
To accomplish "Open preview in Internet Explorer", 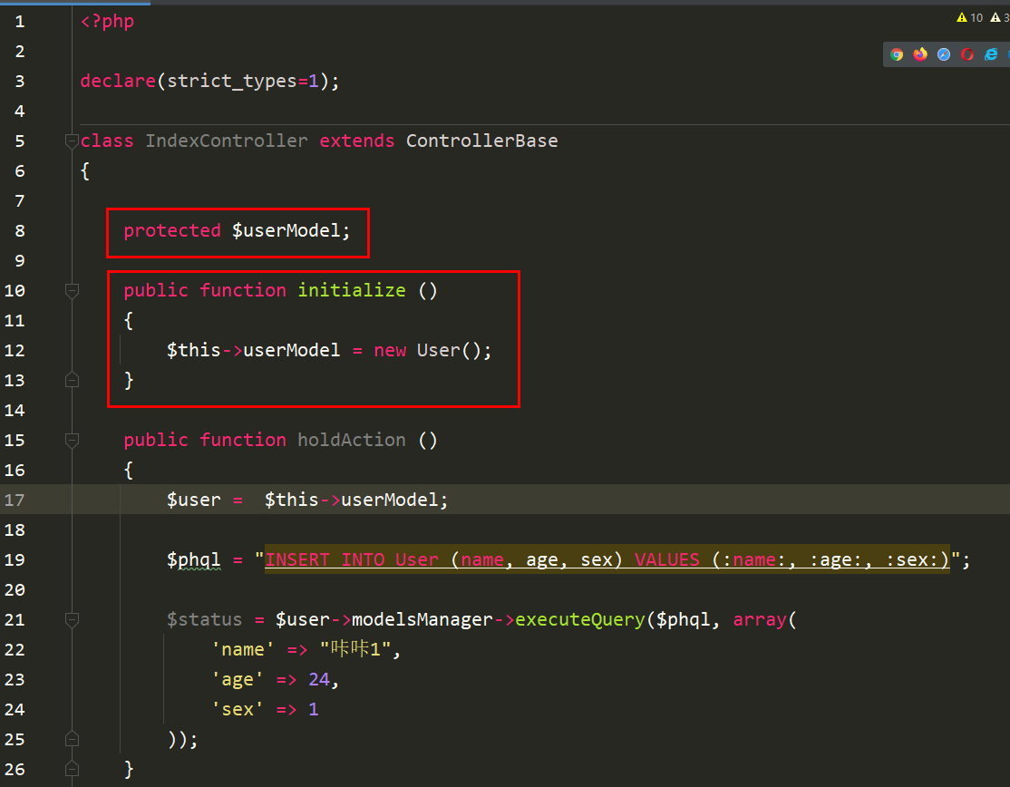I will coord(991,54).
